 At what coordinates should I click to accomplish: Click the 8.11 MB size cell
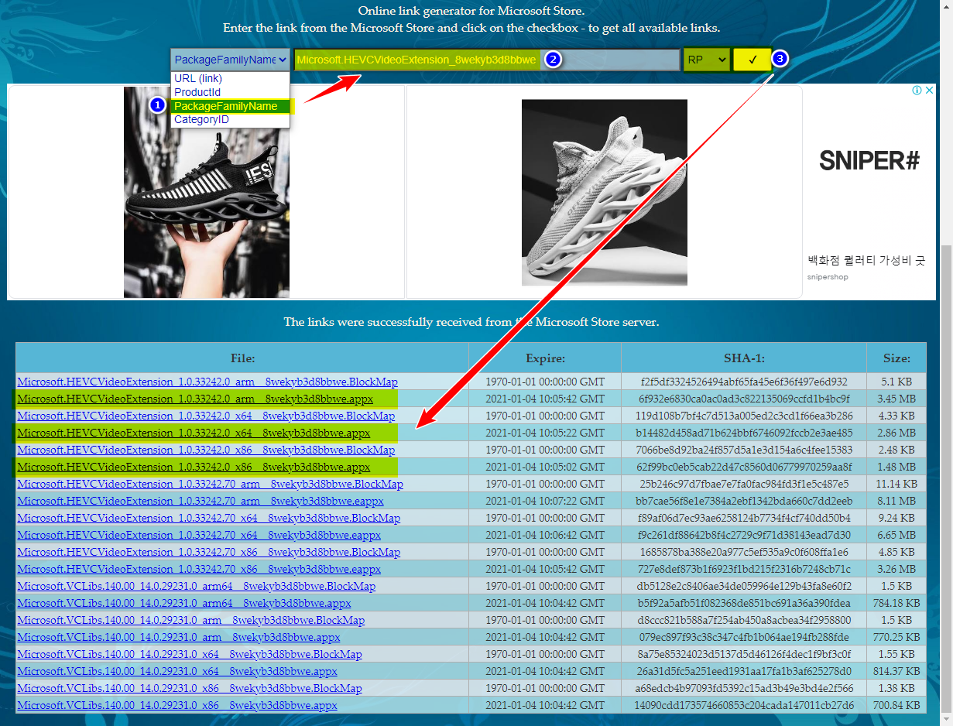[896, 501]
